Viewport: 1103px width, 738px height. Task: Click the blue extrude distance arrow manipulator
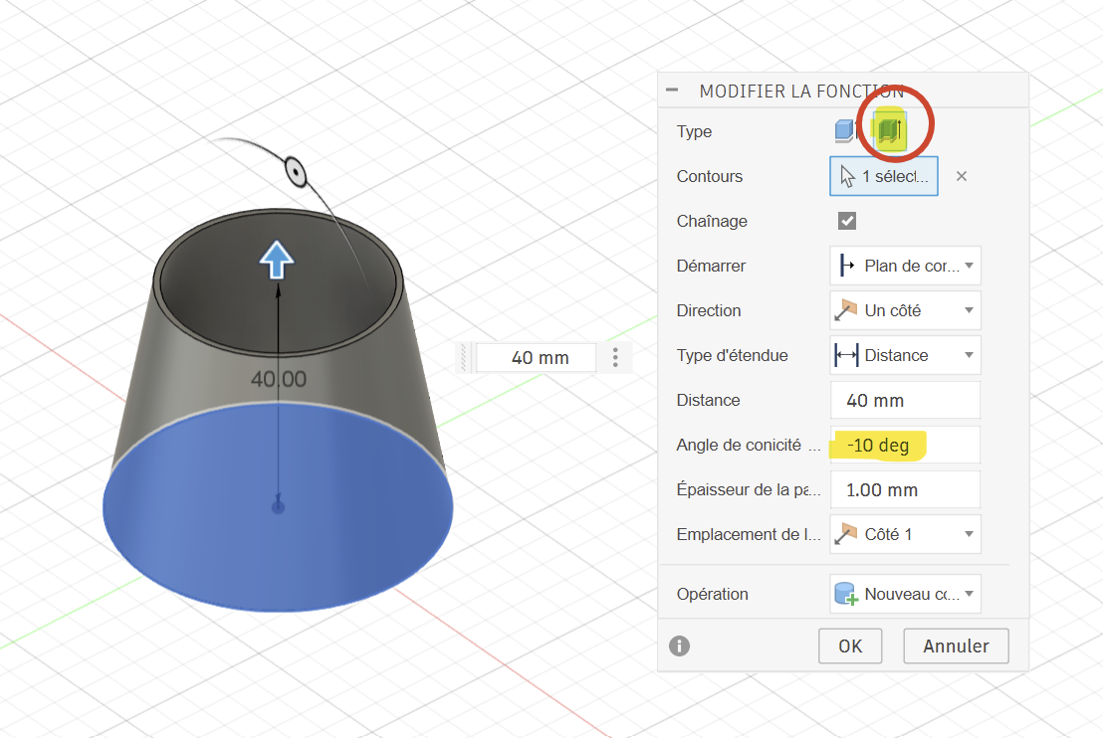(x=277, y=260)
